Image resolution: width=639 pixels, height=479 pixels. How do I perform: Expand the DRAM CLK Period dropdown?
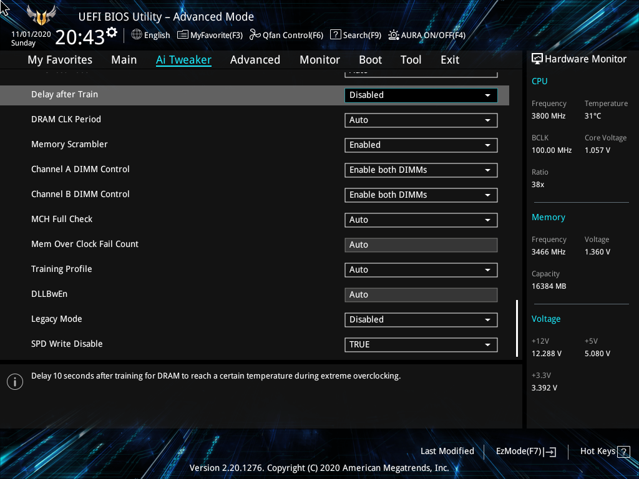[x=421, y=120]
